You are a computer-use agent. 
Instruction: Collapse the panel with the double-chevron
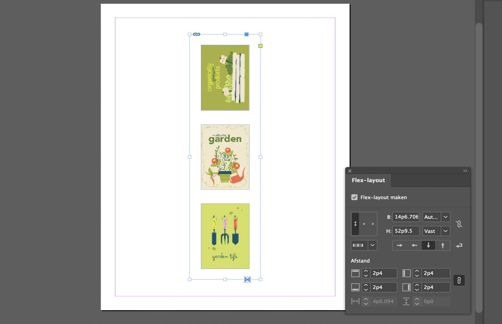pos(465,171)
